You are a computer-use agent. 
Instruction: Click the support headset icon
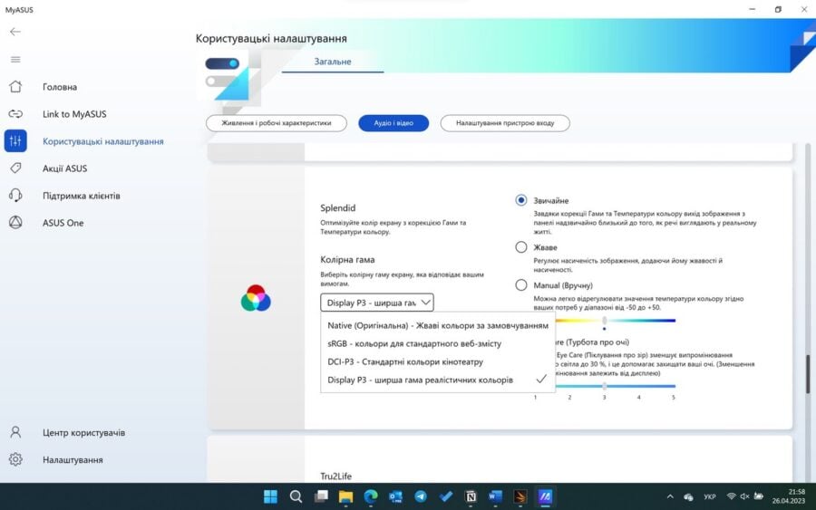[x=15, y=196]
